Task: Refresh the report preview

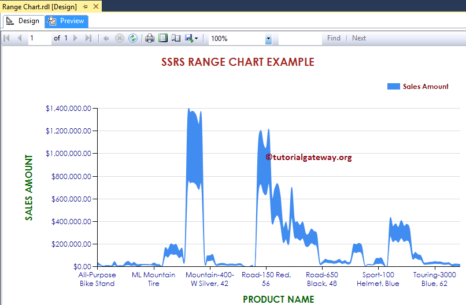Action: (133, 38)
